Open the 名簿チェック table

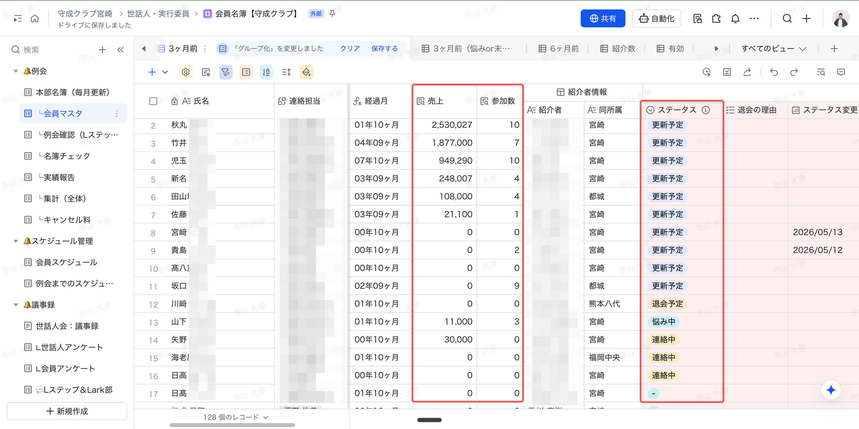tap(73, 156)
